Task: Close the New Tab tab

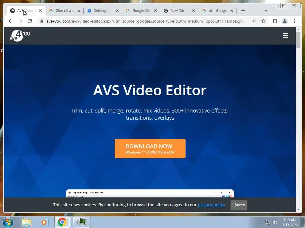Action: (x=194, y=11)
